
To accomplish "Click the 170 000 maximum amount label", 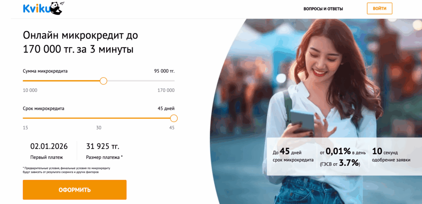I will tap(166, 90).
